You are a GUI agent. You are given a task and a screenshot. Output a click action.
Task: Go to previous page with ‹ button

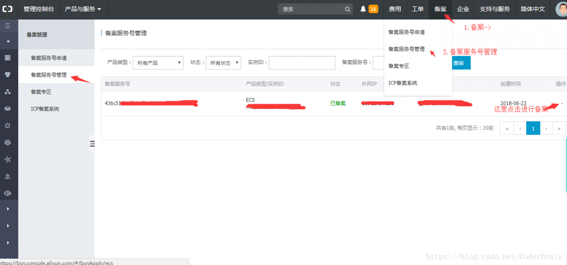pos(520,129)
